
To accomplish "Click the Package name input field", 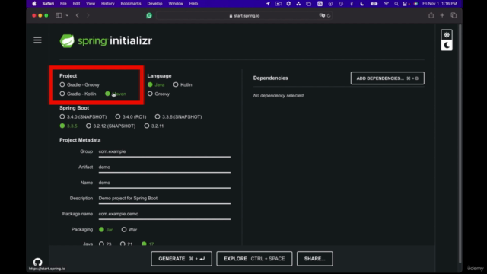I will (x=164, y=214).
